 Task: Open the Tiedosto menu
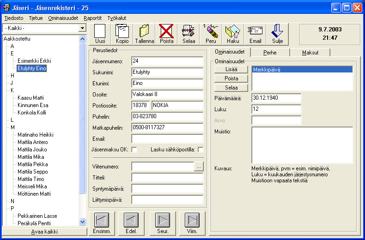[14, 18]
